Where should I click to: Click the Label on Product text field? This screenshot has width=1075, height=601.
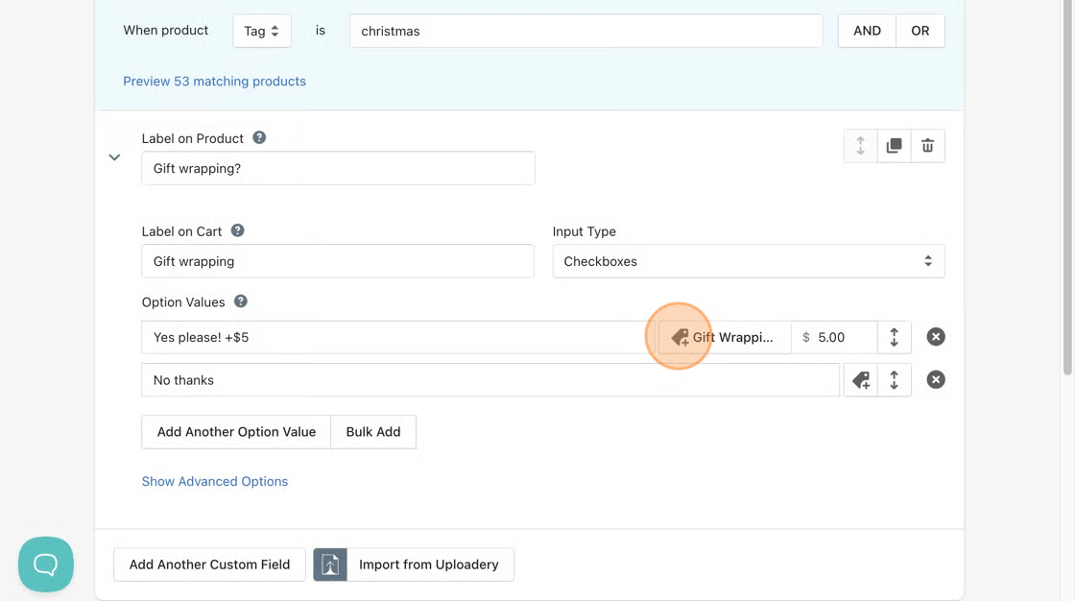point(338,168)
